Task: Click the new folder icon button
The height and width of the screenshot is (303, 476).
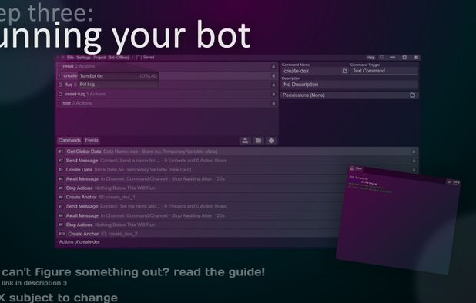Action: point(258,141)
